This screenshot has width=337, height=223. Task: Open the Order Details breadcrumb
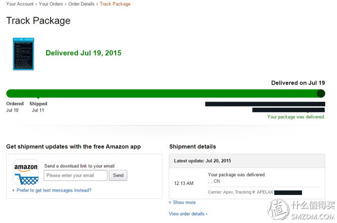point(81,4)
